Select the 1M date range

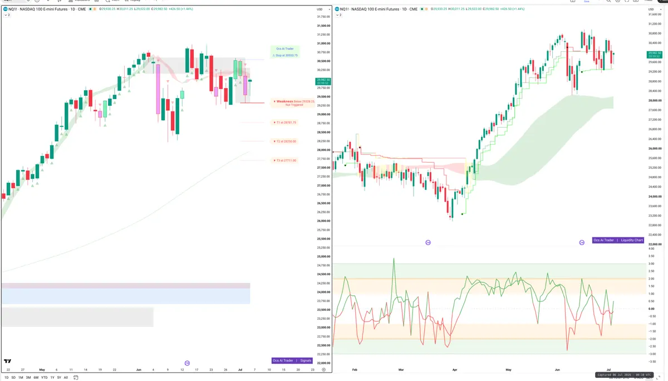click(21, 377)
